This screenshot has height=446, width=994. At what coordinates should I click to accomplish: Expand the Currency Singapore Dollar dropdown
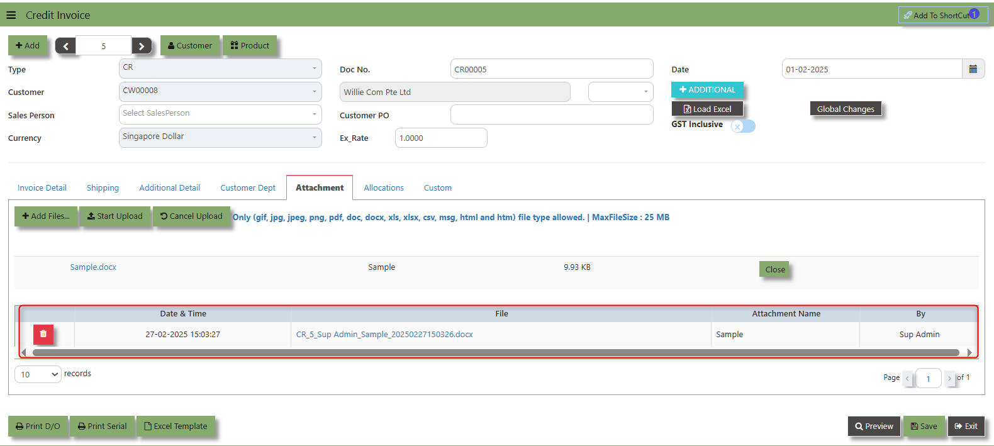click(220, 137)
